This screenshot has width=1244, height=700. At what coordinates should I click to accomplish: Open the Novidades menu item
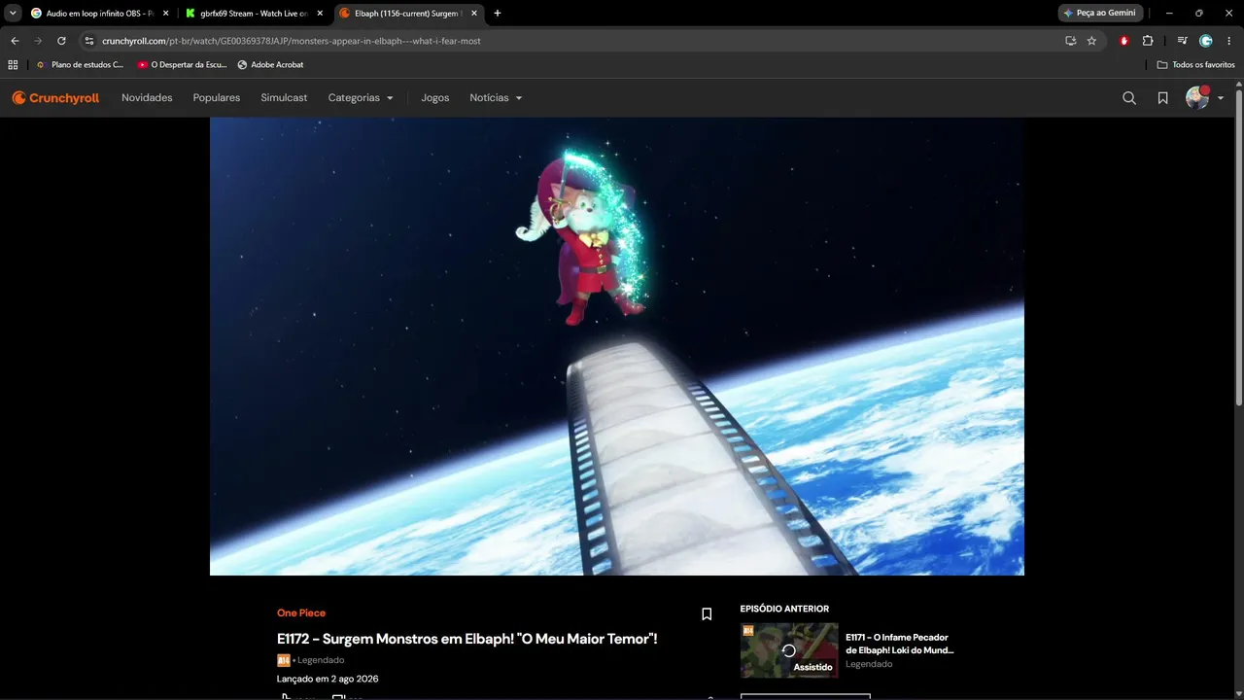[x=147, y=98]
